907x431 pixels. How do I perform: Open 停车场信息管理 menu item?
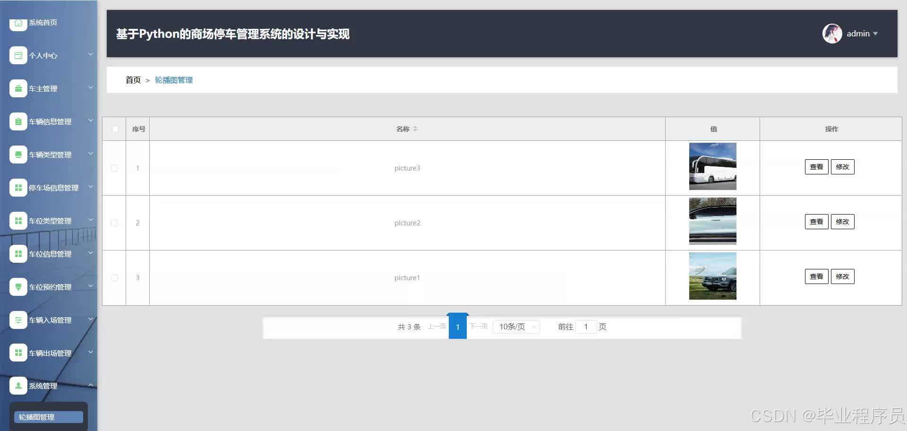[54, 188]
